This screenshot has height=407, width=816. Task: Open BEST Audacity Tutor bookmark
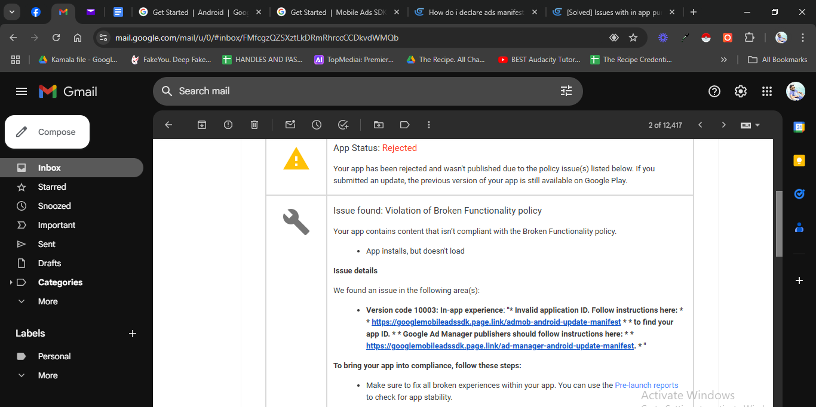[540, 59]
